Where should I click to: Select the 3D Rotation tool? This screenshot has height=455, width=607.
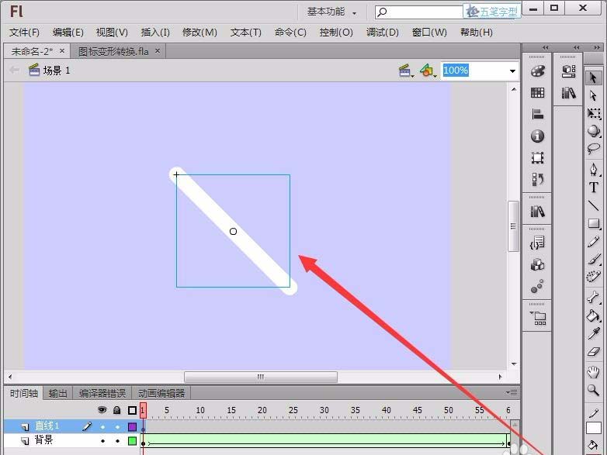[x=593, y=131]
